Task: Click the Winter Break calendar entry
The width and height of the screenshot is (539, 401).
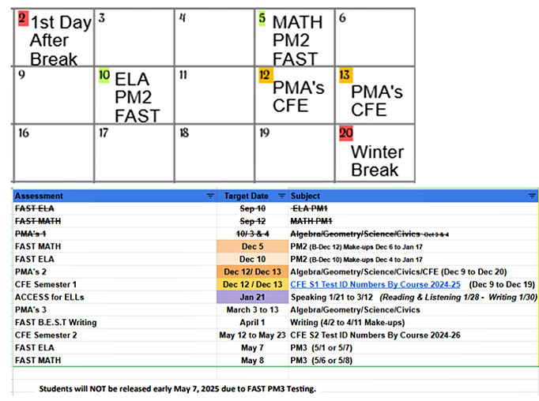Action: [376, 160]
